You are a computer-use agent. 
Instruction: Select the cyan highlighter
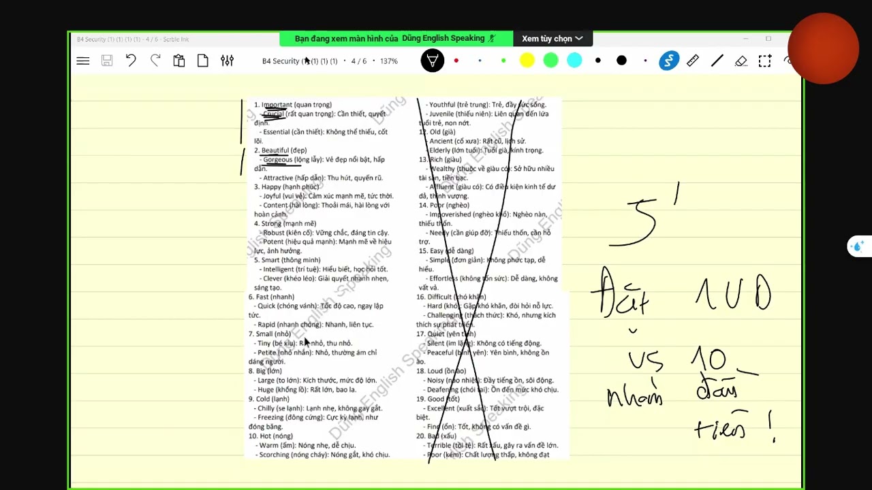point(574,61)
